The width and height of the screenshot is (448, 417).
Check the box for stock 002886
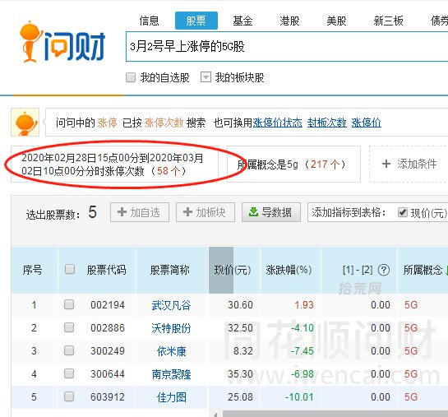(69, 327)
